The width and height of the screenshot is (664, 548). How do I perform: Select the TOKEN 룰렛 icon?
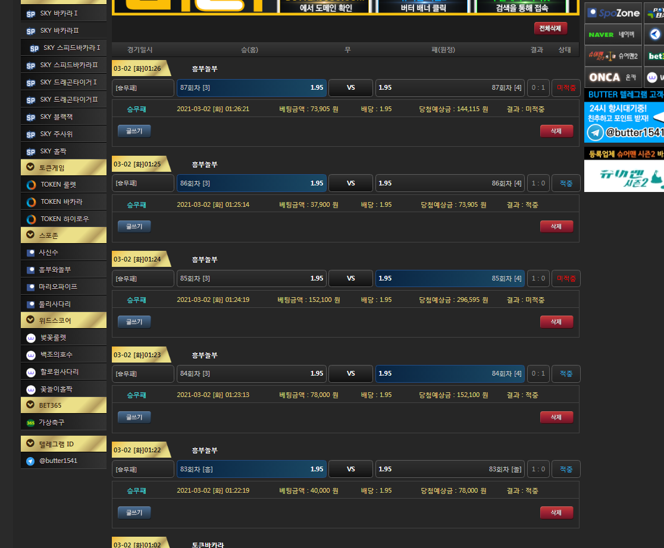coord(31,185)
